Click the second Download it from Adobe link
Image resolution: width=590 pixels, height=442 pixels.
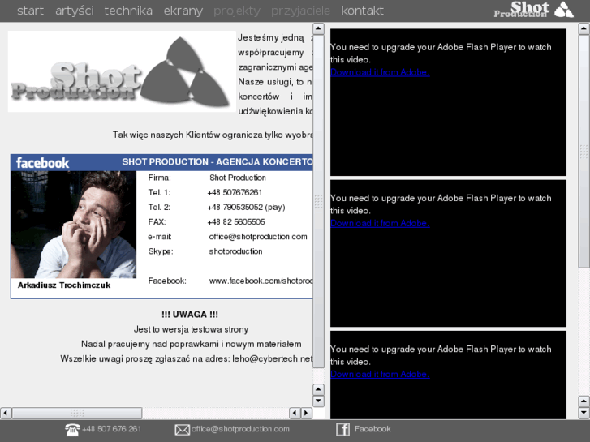380,224
